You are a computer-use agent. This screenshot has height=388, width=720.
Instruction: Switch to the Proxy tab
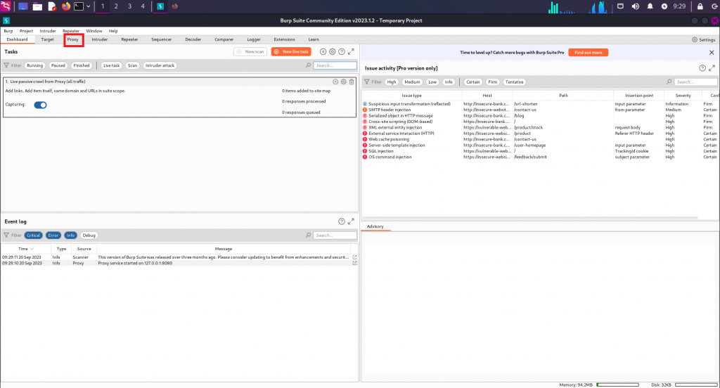tap(73, 39)
